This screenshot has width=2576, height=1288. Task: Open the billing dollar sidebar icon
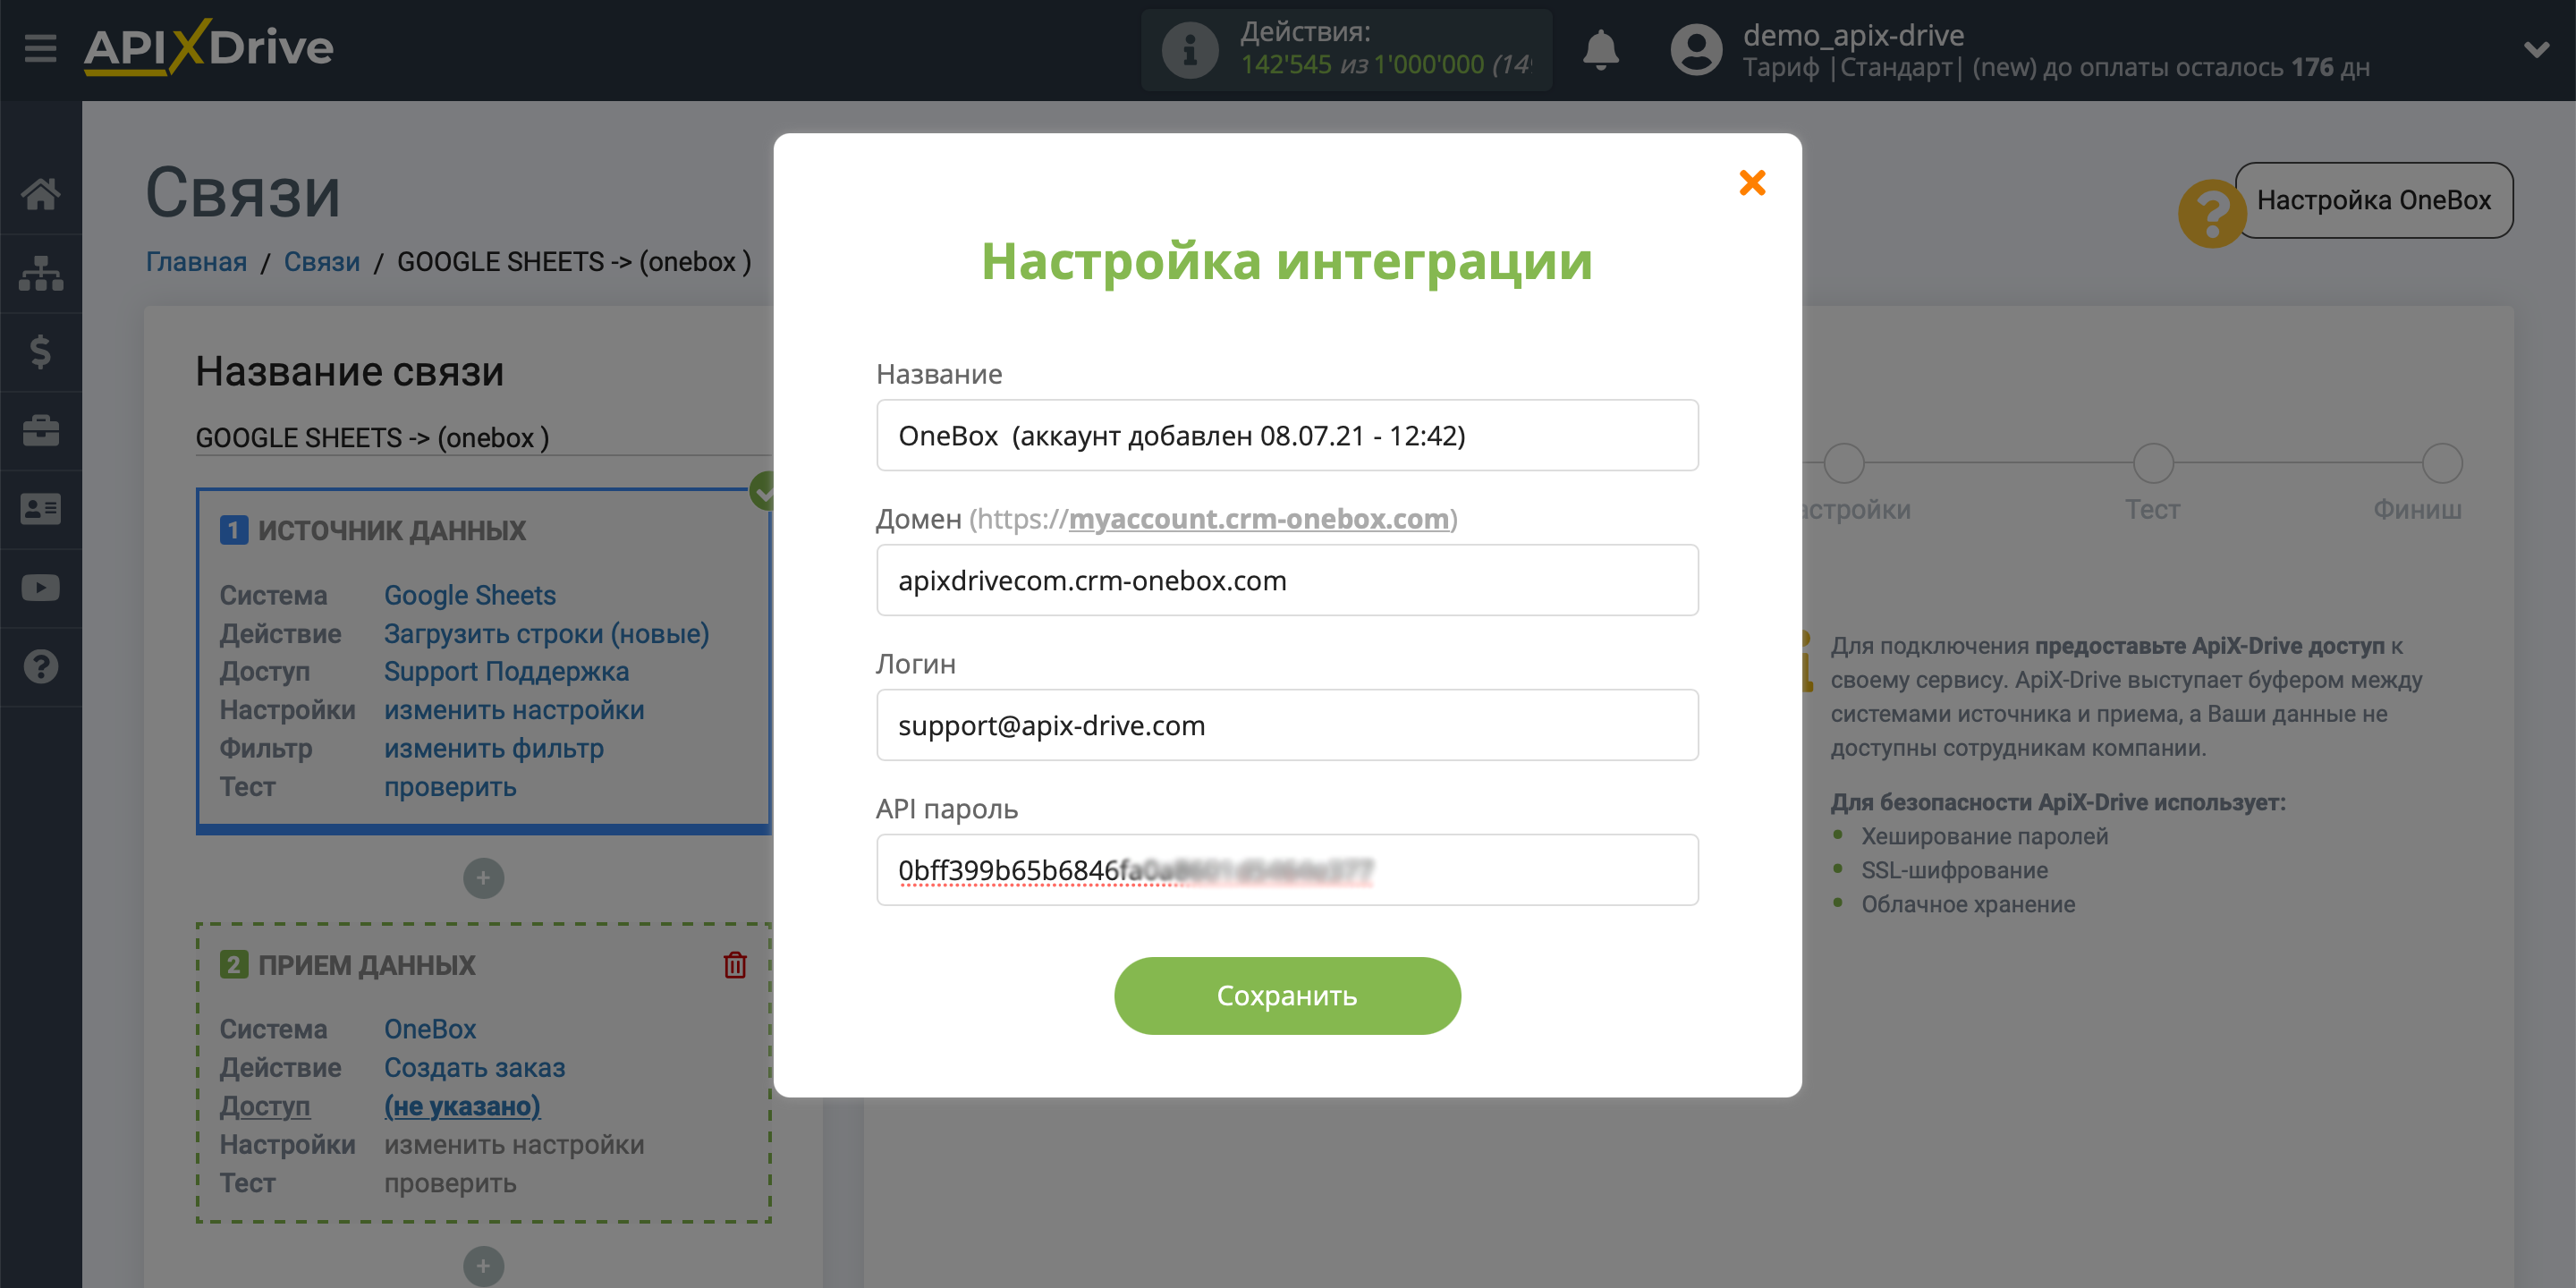pos(40,352)
